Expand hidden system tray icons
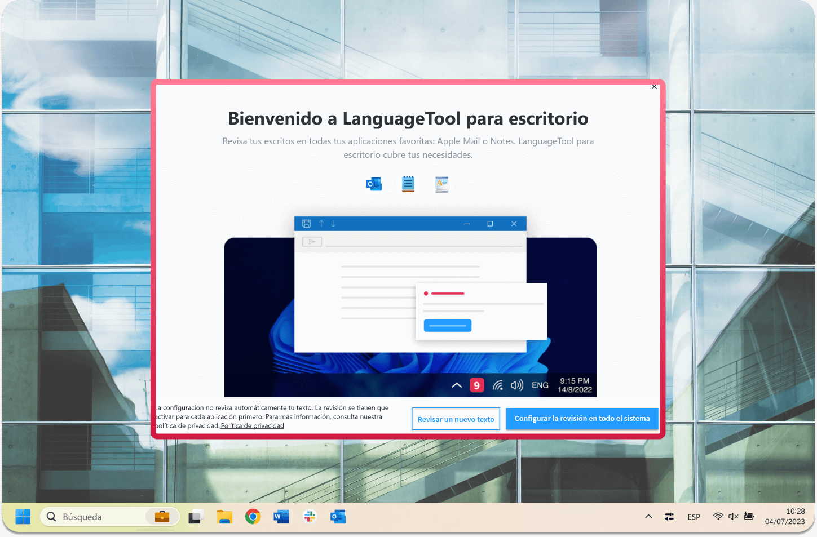Screen dimensions: 817x537 (648, 517)
